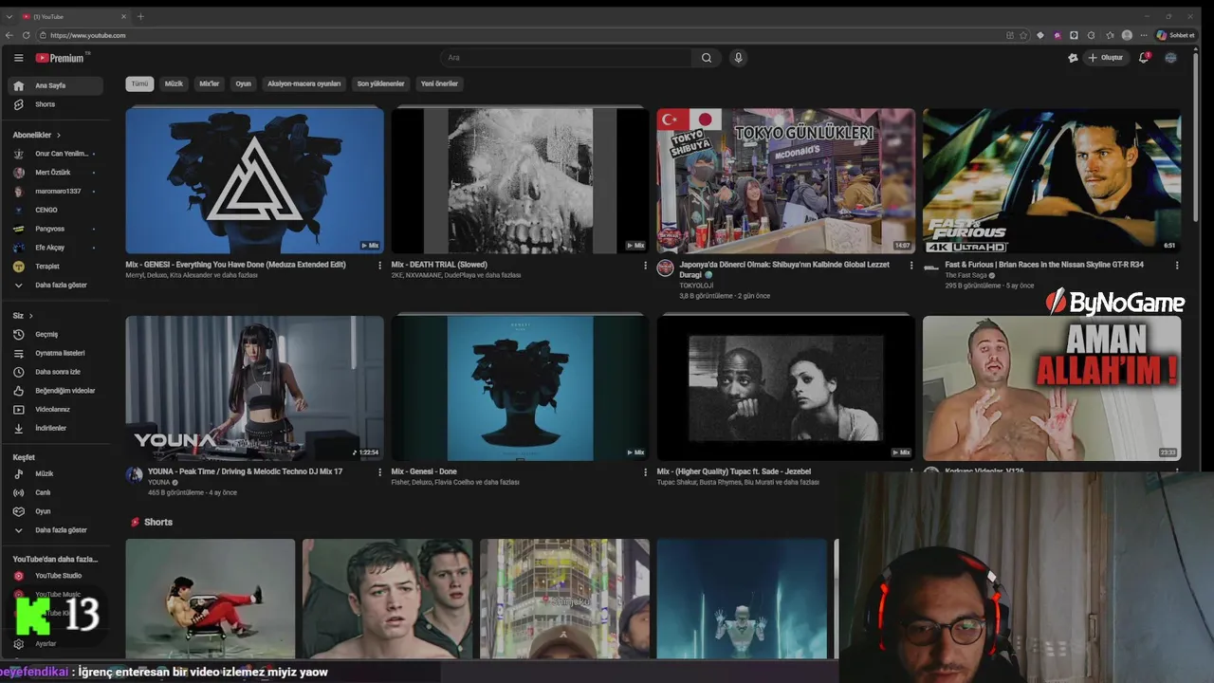
Task: Play the Tokyo Günlükleri video thumbnail
Action: 786,180
